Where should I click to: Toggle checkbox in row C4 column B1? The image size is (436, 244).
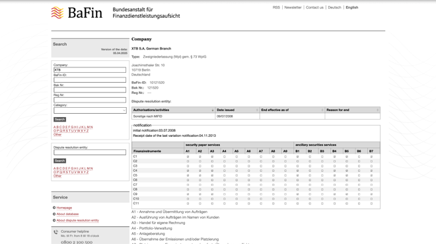pyautogui.click(x=297, y=171)
